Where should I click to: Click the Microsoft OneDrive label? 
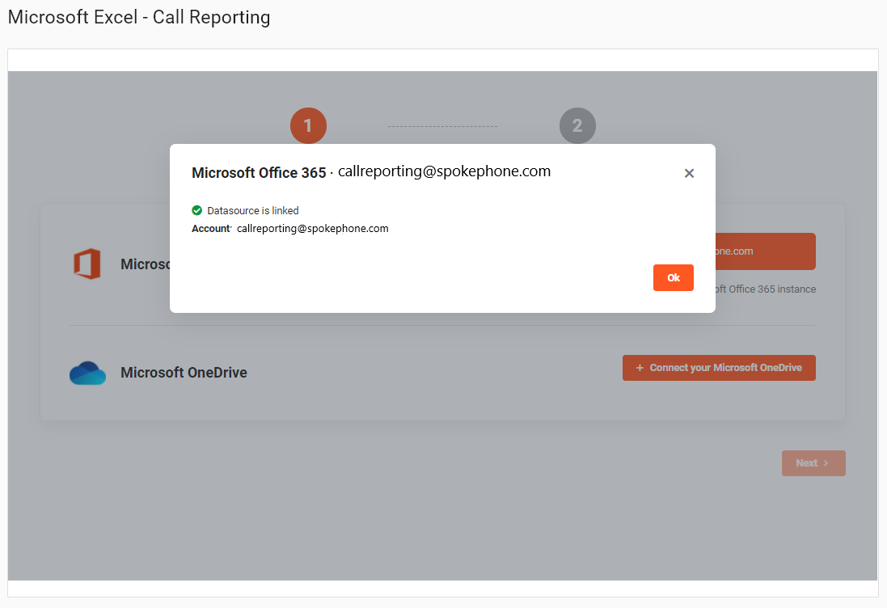(x=184, y=373)
